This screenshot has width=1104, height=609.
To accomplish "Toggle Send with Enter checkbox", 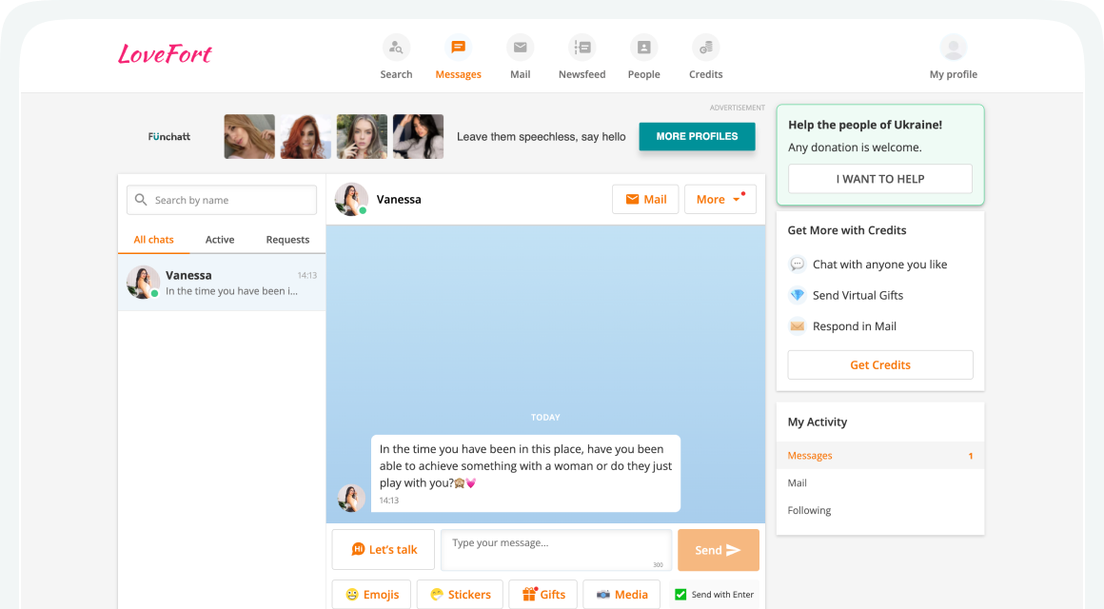I will (x=680, y=595).
